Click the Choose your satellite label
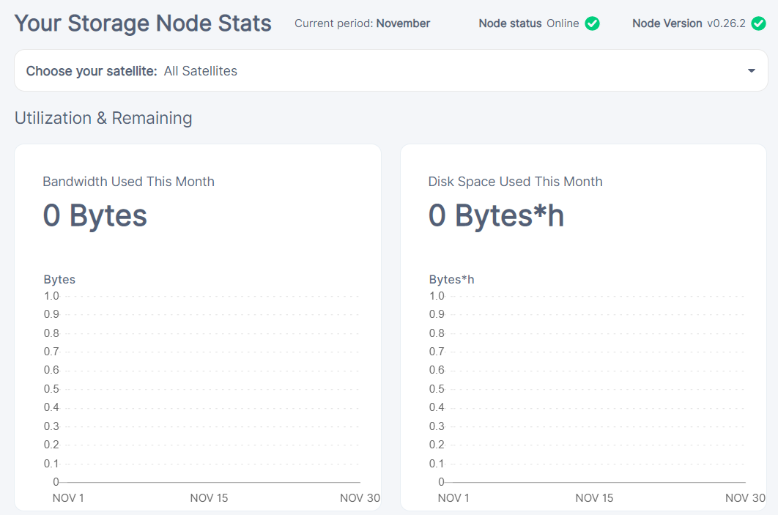Viewport: 778px width, 515px height. 92,71
